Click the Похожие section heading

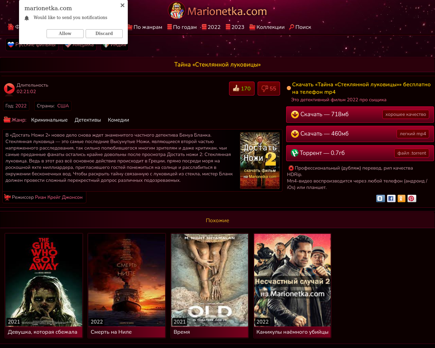217,221
